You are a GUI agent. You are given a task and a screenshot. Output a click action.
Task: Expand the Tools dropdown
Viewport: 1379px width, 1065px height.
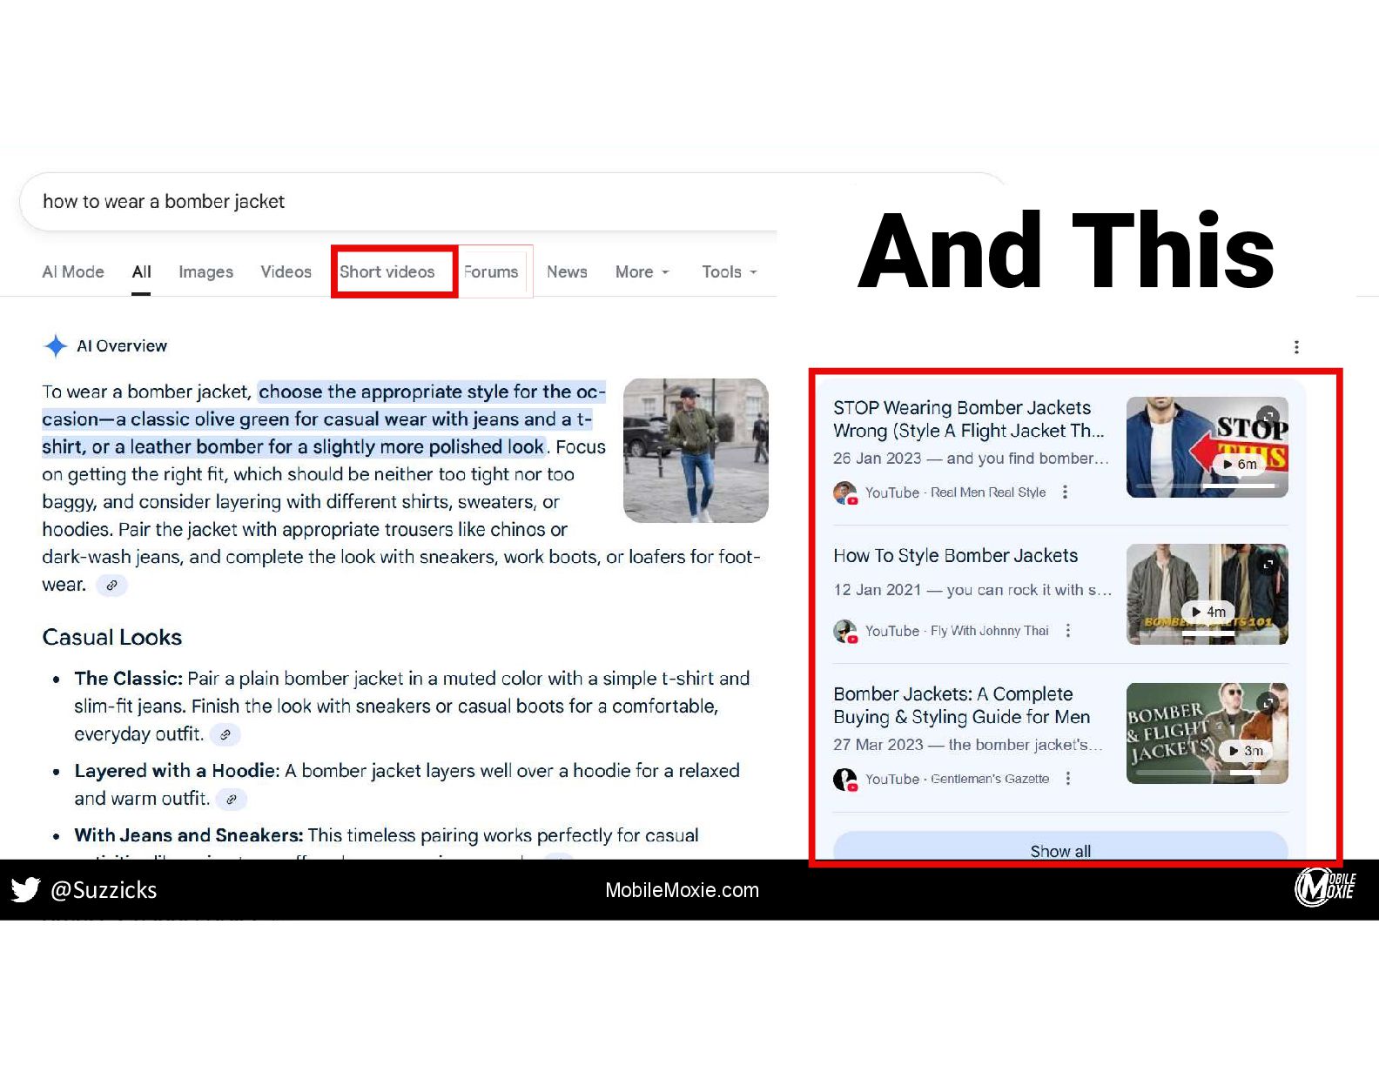(x=730, y=271)
